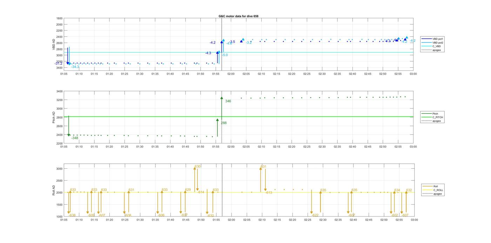The height and width of the screenshot is (243, 491).
Task: Click the '-606' roll annotation
Action: [x=161, y=215]
